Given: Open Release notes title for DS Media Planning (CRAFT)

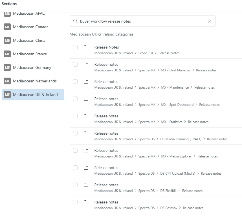Looking at the screenshot, I should pyautogui.click(x=106, y=133).
